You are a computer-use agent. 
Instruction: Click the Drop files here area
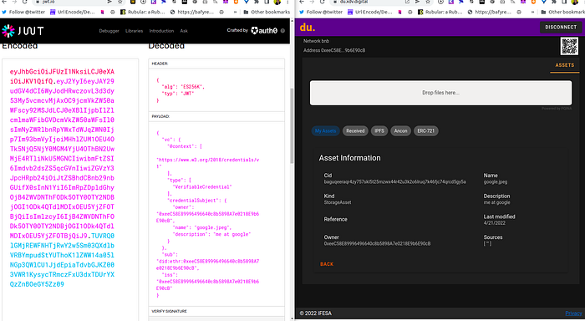click(440, 93)
